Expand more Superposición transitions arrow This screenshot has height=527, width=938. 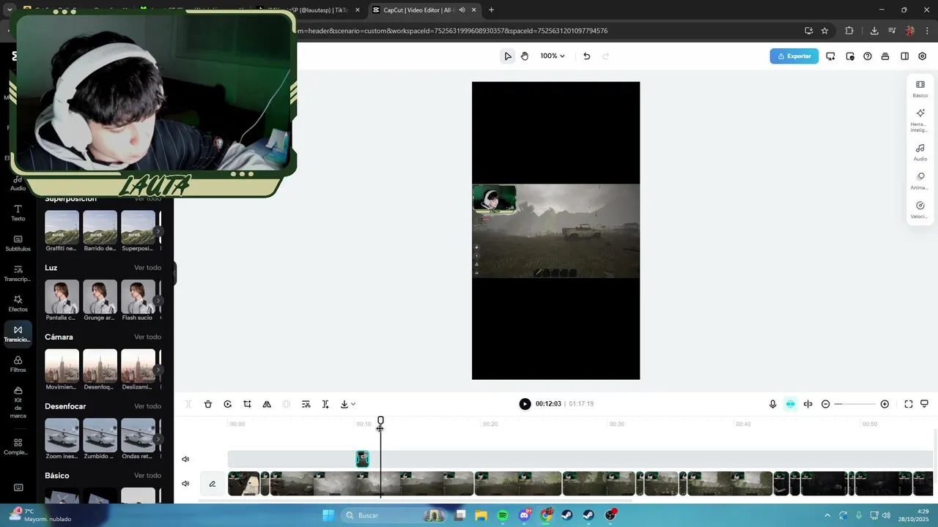158,231
